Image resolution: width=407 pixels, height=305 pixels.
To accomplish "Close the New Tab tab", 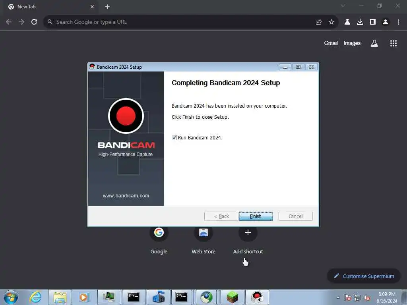I will click(x=92, y=7).
